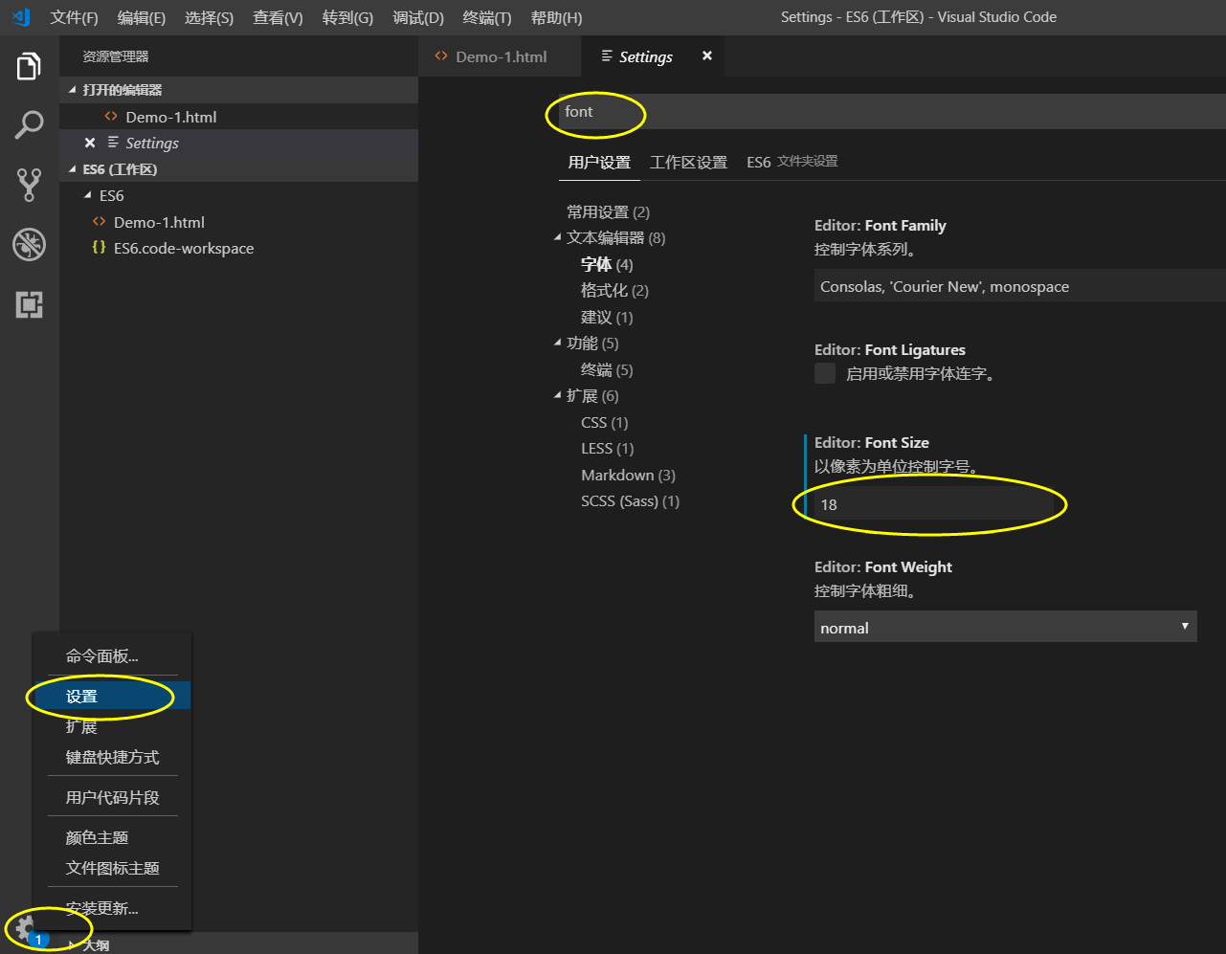Select the Terminal (5) settings category

[607, 369]
